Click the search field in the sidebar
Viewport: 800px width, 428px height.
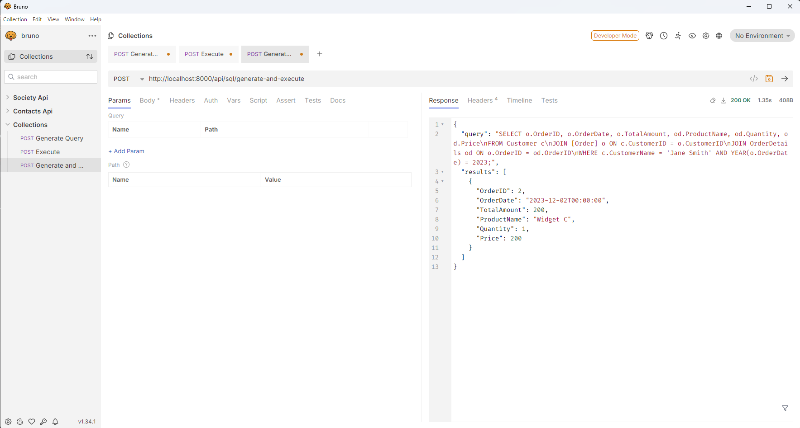tap(50, 76)
